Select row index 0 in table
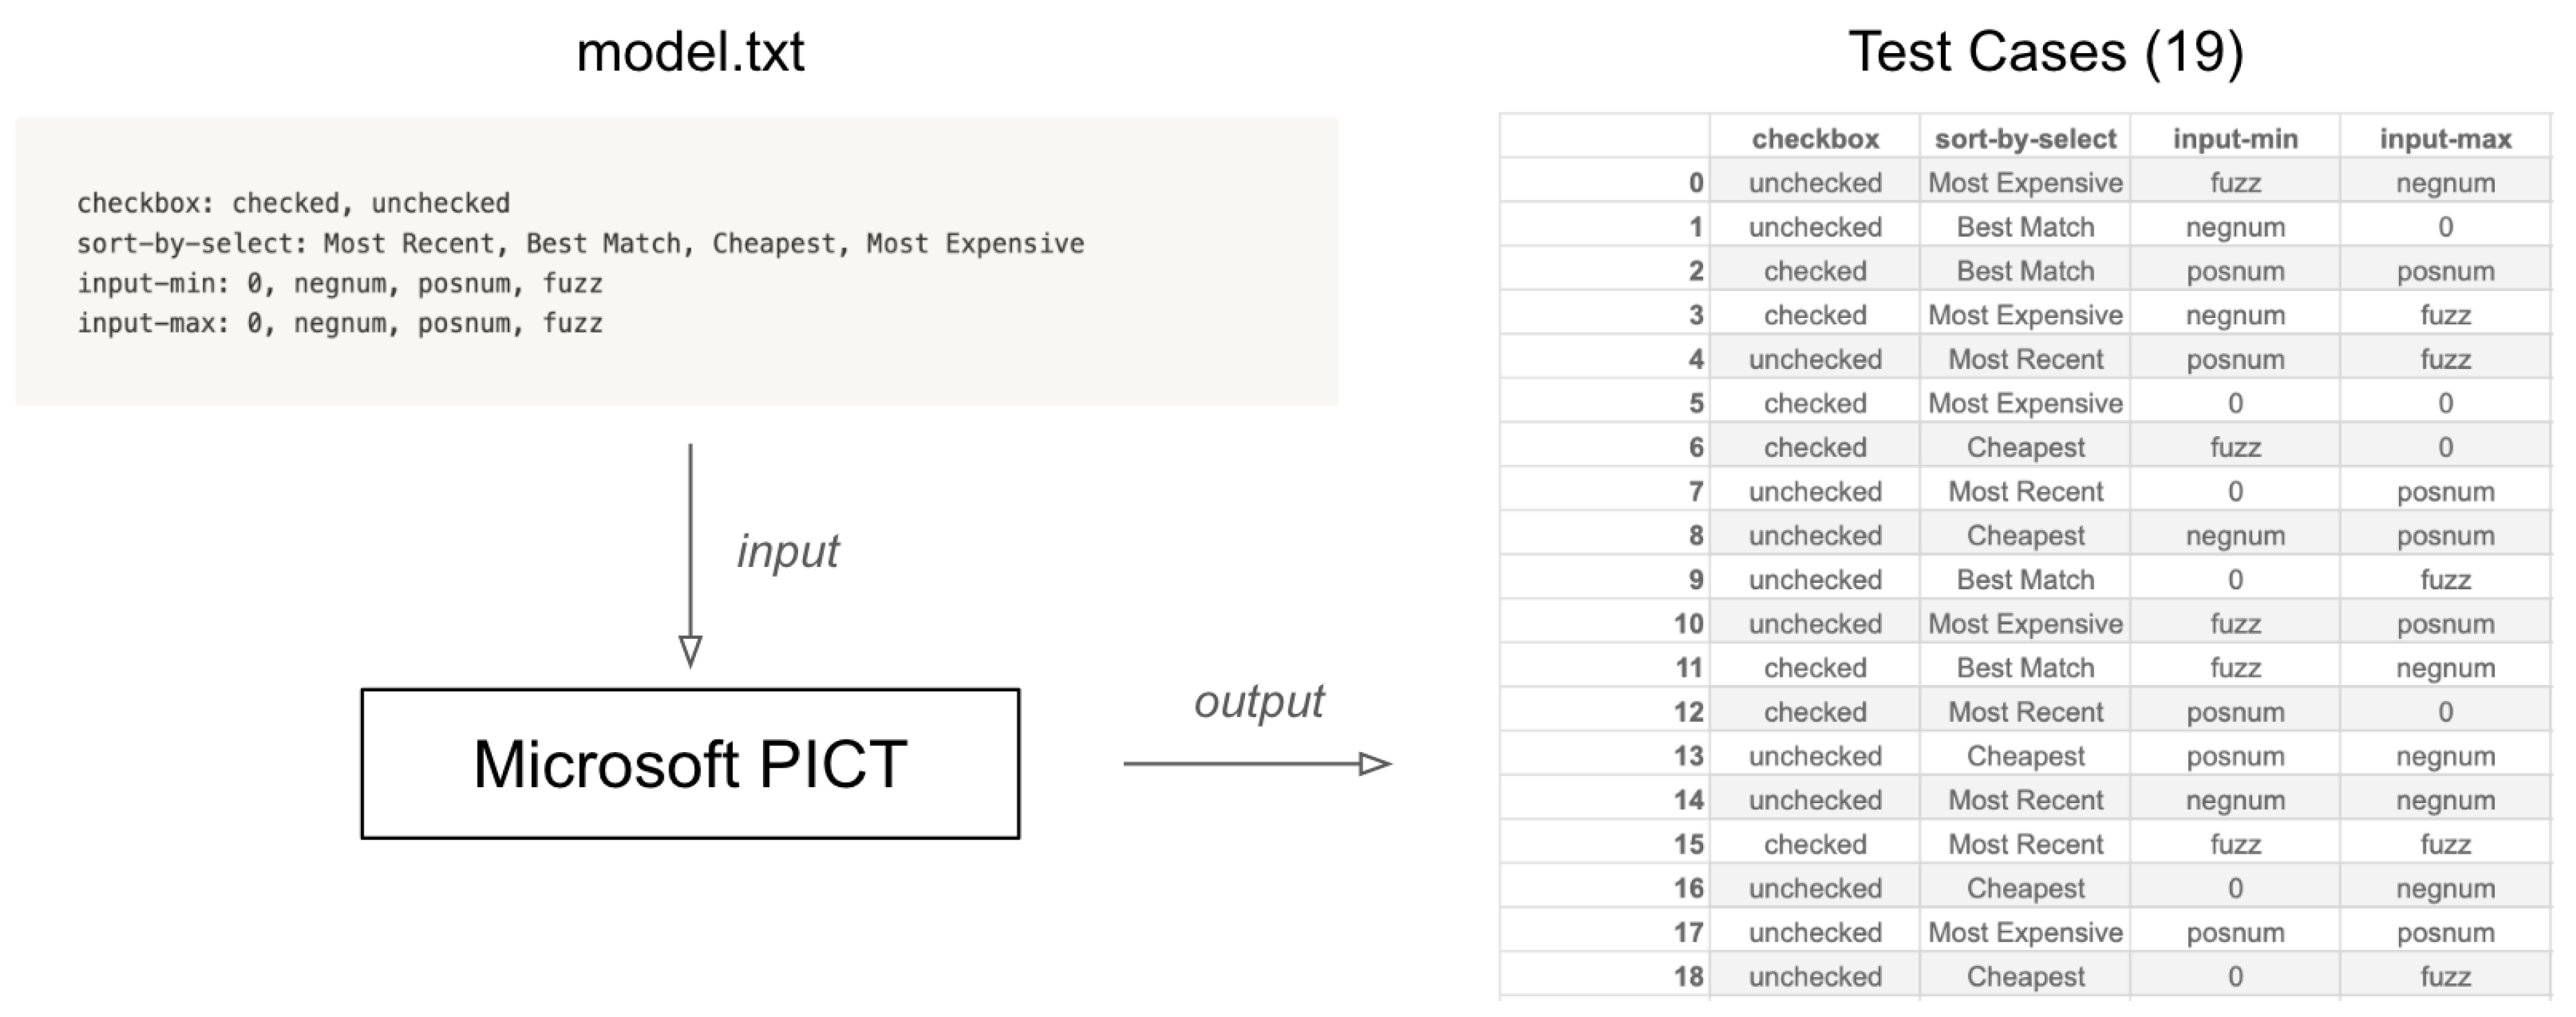Screen dimensions: 2576x1017 (1695, 183)
